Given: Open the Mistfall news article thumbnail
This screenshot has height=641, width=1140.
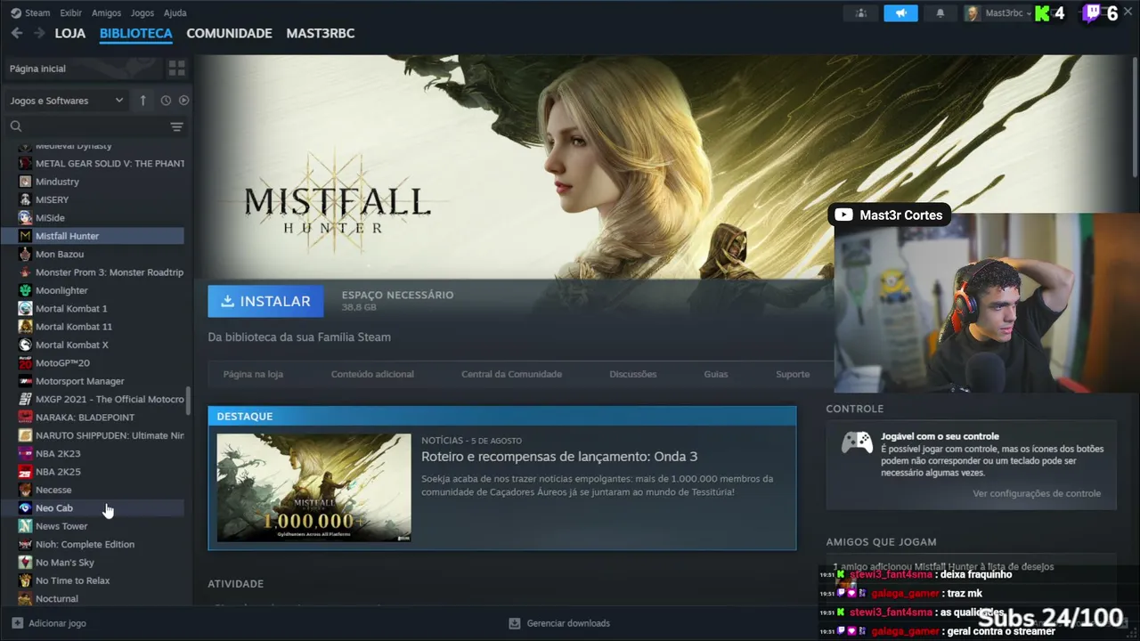Looking at the screenshot, I should click(x=314, y=488).
